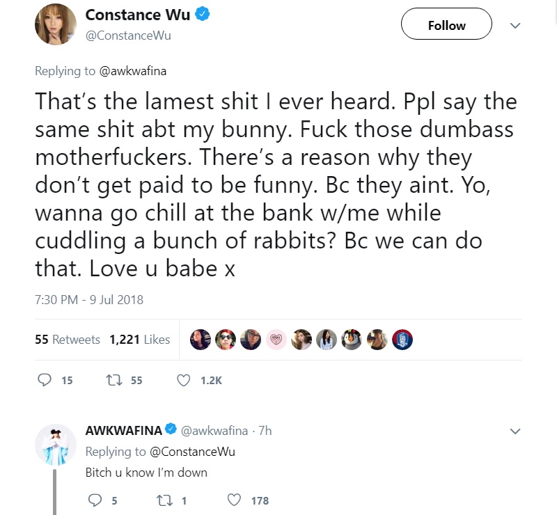Like Awkwafina's reply with the heart icon
This screenshot has height=515, width=557.
pyautogui.click(x=234, y=500)
